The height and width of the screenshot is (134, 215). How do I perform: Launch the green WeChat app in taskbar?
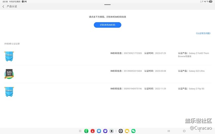[x=133, y=131]
